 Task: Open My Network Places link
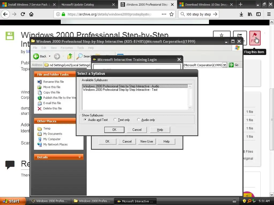coord(55,144)
